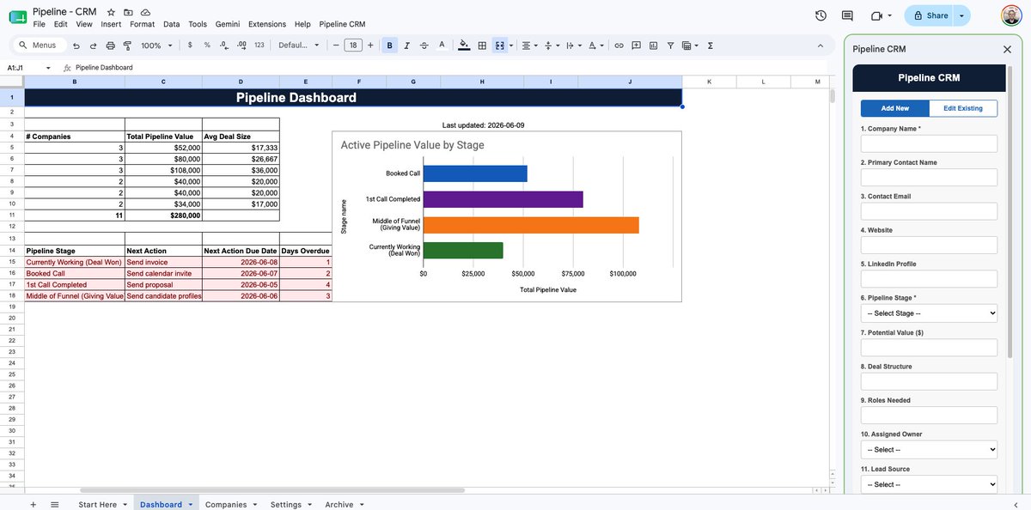1031x510 pixels.
Task: Create a filter funnel icon
Action: [670, 45]
